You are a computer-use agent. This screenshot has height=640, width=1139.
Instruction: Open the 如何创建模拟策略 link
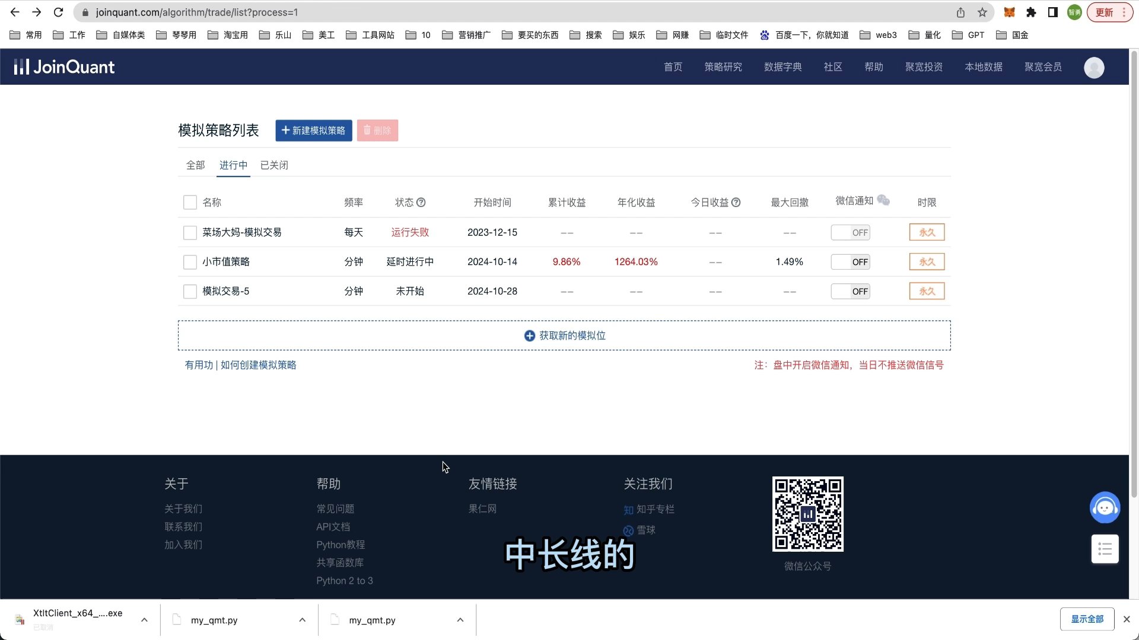tap(259, 366)
